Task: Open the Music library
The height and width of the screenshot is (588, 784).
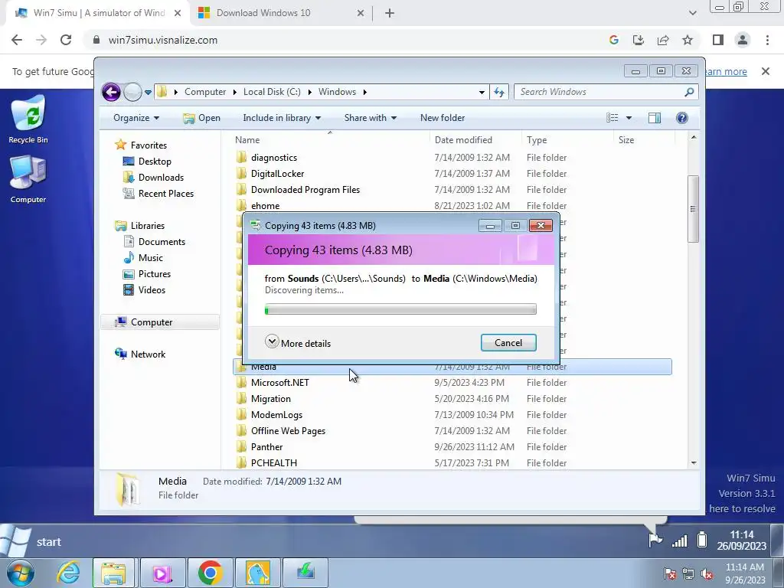Action: pos(151,258)
